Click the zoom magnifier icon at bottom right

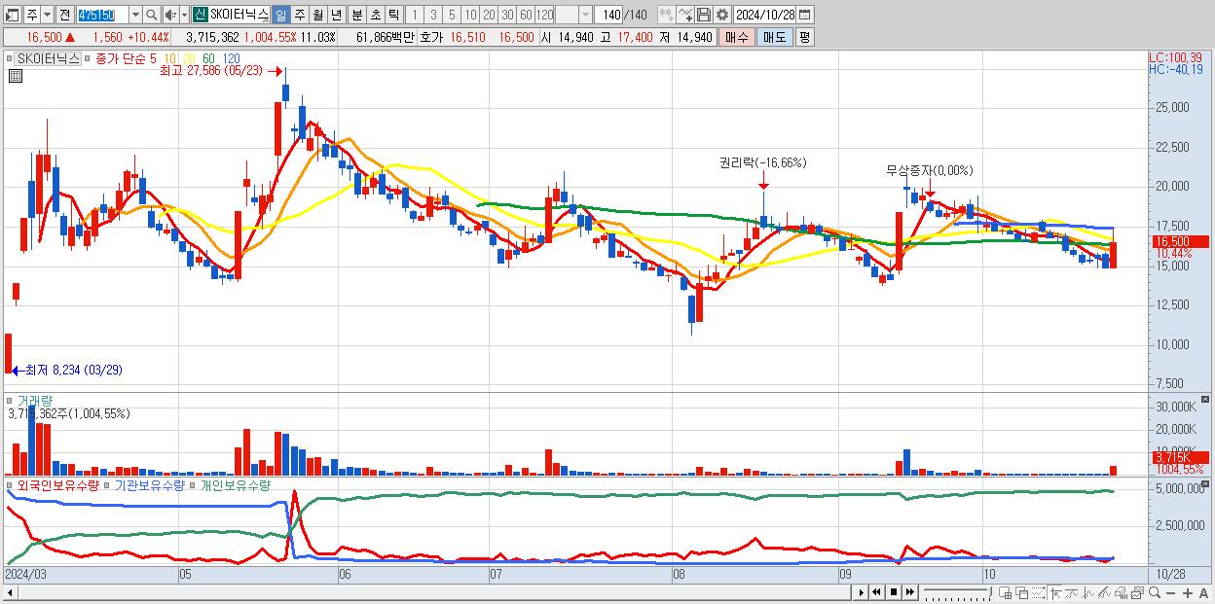point(1155,592)
